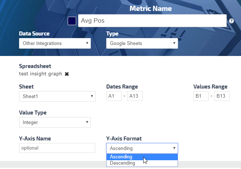The image size is (241, 169).
Task: Click the optional Y-Axis Name field
Action: [57, 148]
